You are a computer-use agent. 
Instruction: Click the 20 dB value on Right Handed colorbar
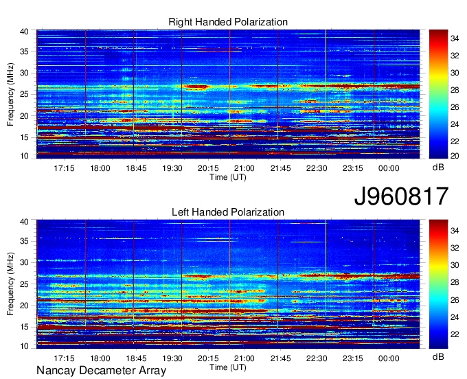click(455, 156)
